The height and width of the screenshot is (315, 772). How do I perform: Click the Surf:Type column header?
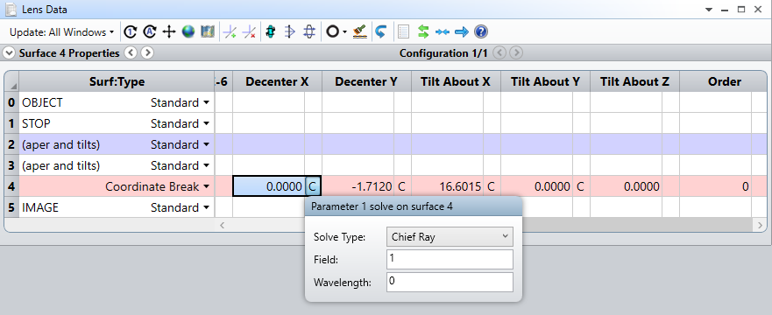[117, 81]
